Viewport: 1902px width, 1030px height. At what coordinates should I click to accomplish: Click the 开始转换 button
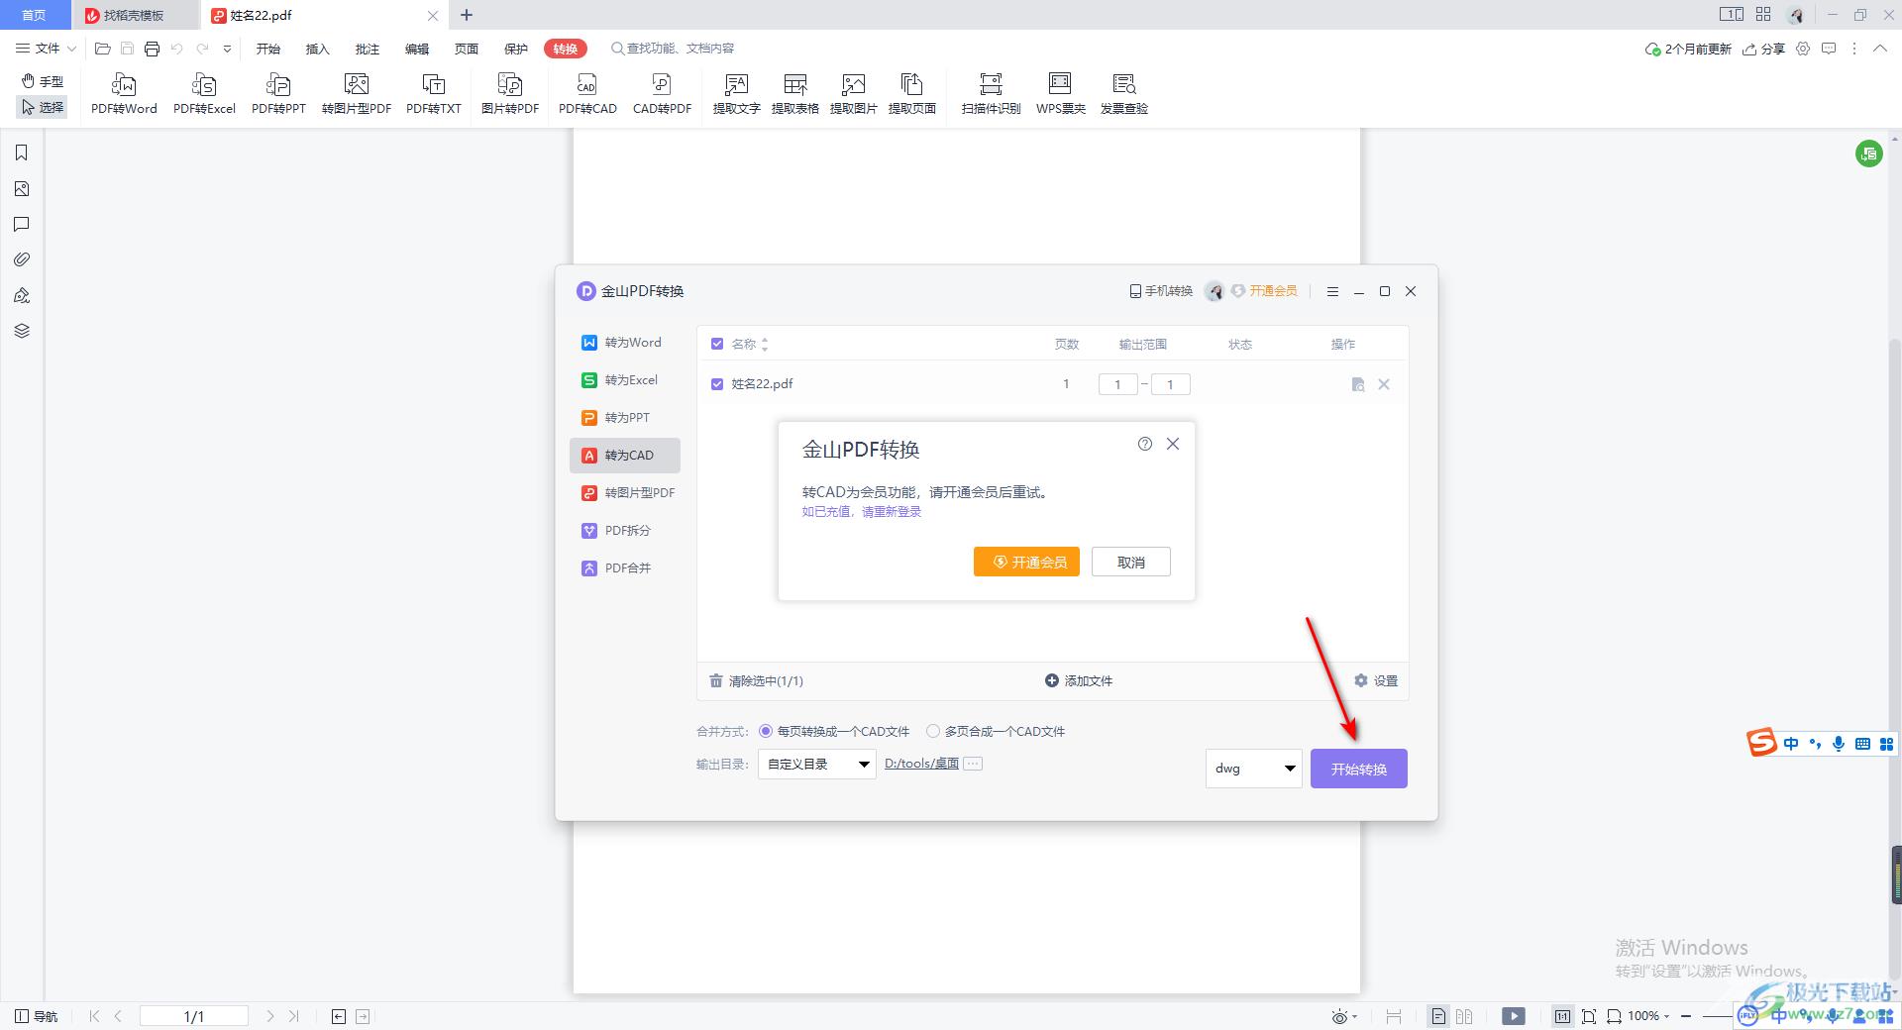tap(1359, 769)
